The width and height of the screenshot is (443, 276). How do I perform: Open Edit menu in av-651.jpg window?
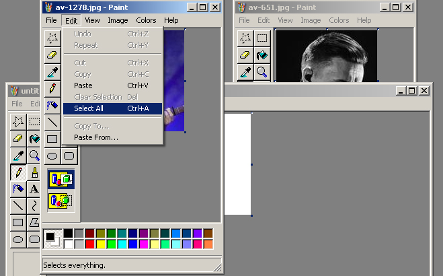click(264, 20)
